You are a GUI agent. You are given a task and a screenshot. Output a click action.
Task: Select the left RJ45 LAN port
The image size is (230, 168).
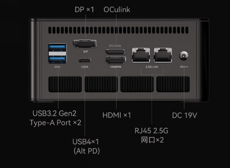(x=141, y=55)
